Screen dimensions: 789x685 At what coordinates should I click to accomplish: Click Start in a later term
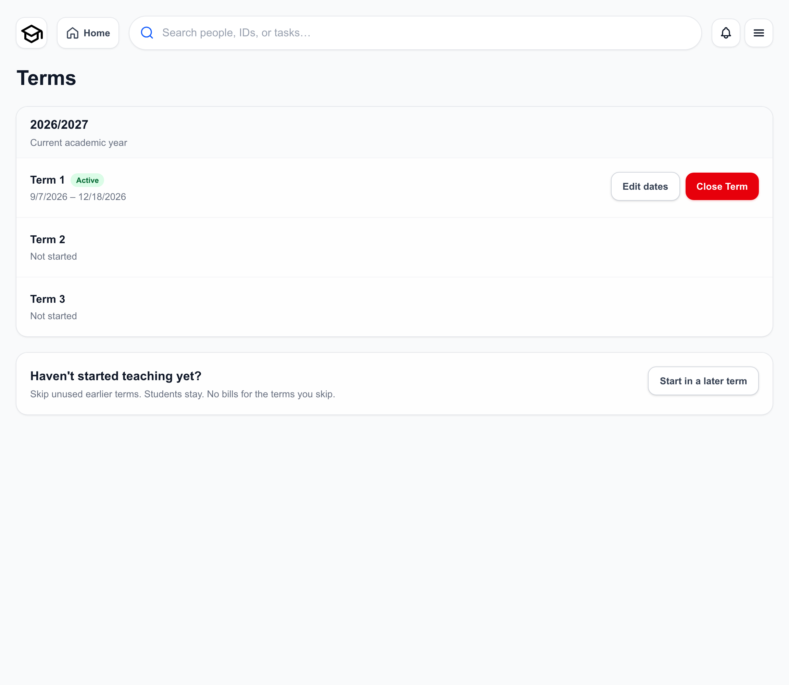click(x=703, y=381)
